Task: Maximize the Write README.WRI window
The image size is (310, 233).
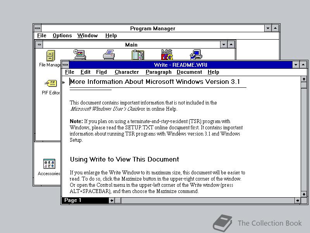Action: [x=303, y=65]
